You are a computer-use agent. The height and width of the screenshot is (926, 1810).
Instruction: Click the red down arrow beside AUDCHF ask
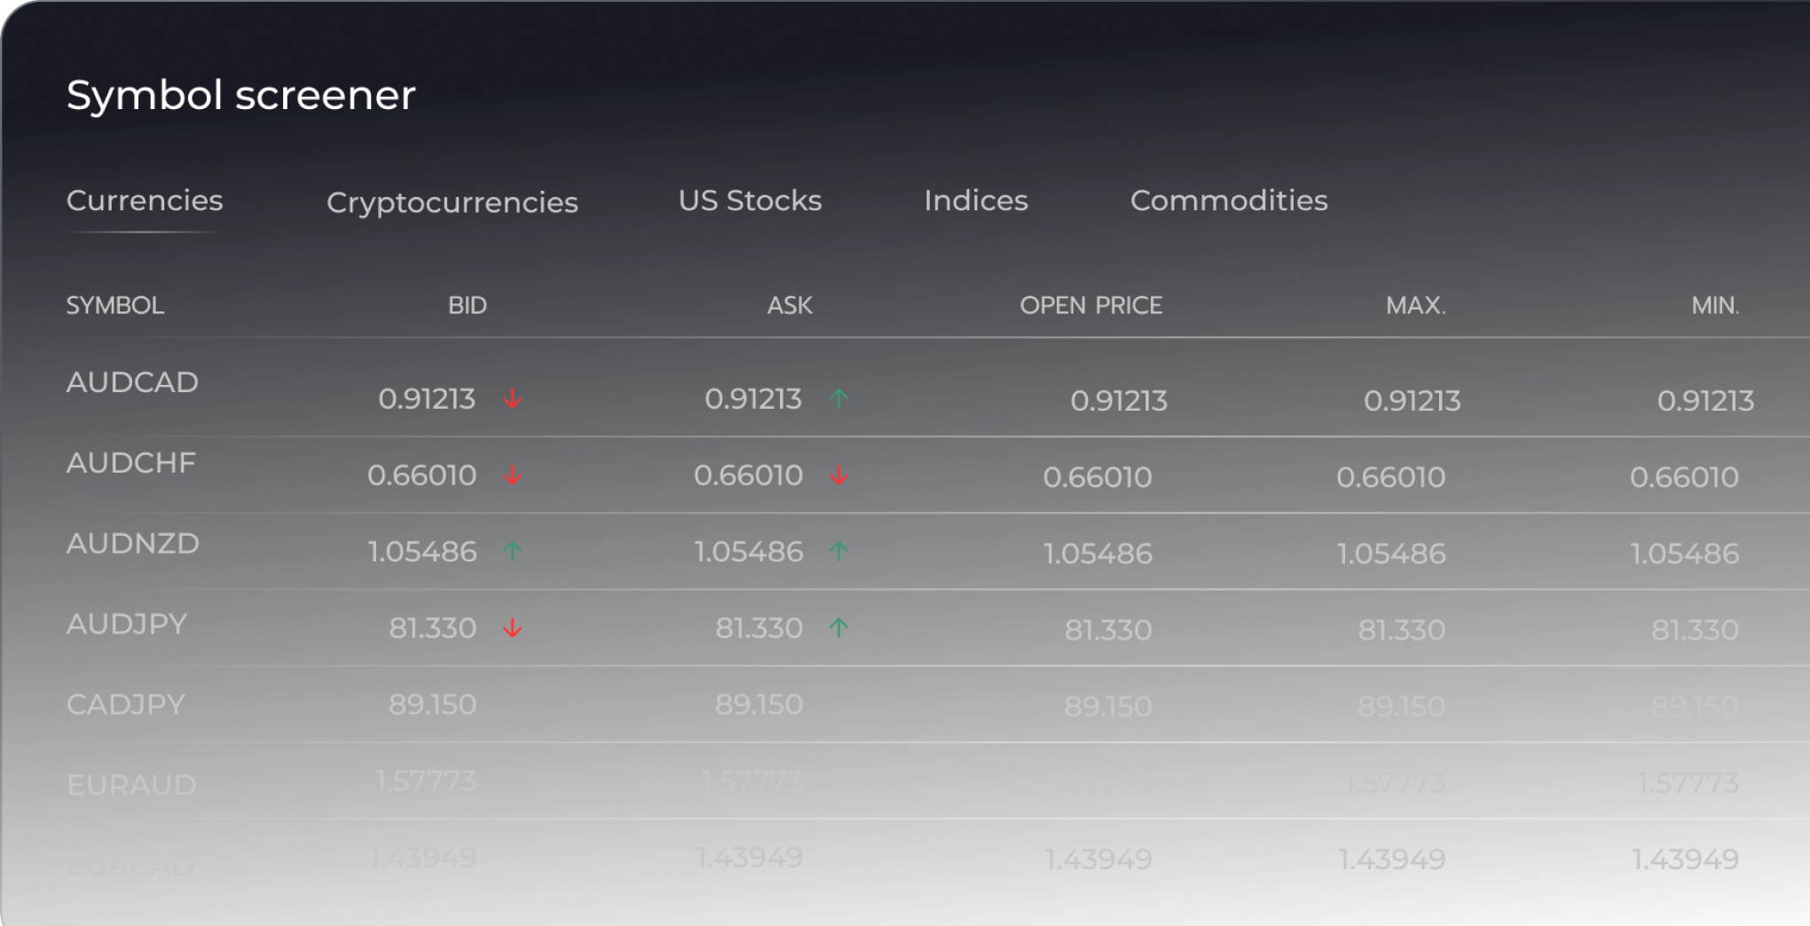pos(838,476)
